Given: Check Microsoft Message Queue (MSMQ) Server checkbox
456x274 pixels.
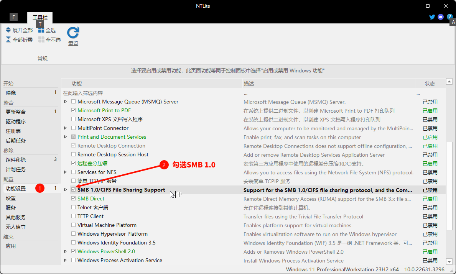Looking at the screenshot, I should pyautogui.click(x=74, y=102).
